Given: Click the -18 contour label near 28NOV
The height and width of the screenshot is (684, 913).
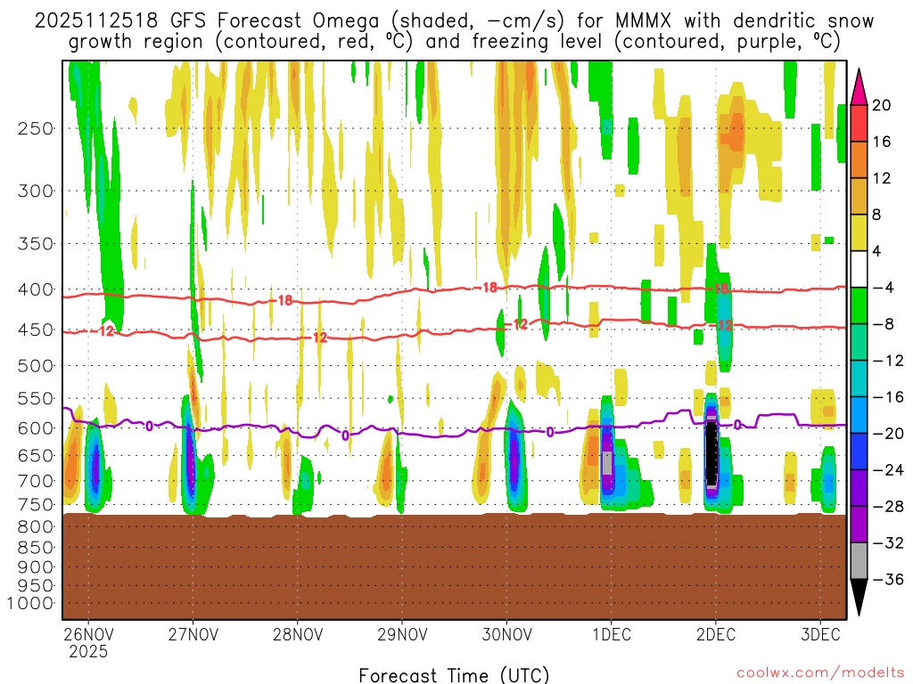Looking at the screenshot, I should pyautogui.click(x=281, y=301).
